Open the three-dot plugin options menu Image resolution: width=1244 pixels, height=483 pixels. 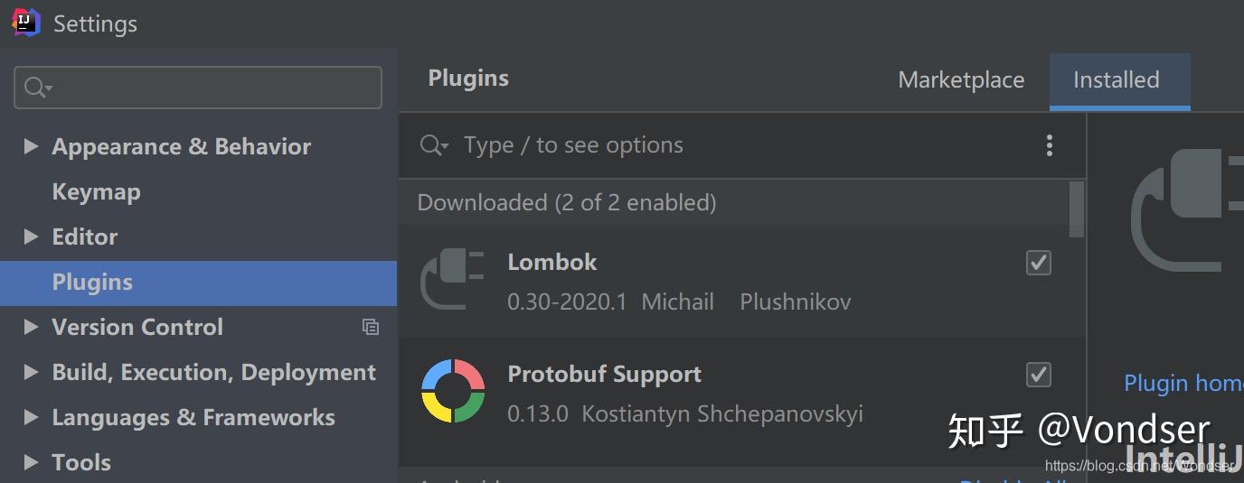1049,145
